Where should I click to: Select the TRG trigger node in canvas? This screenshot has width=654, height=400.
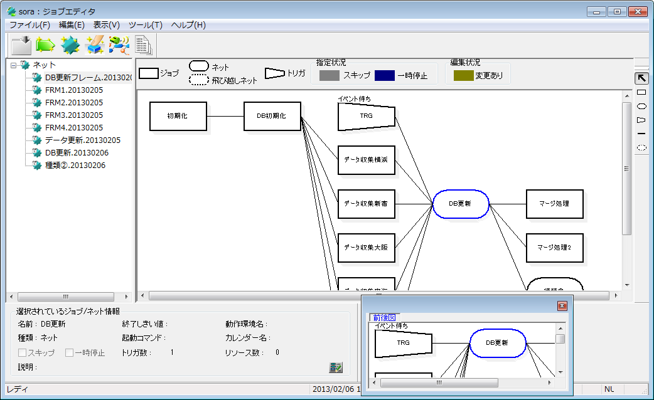click(366, 117)
